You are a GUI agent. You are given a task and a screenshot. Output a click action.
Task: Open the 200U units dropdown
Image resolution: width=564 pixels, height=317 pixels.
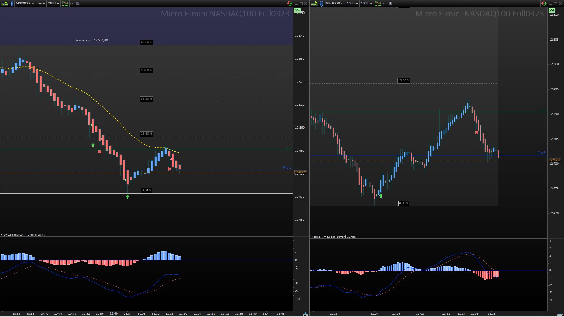[53, 3]
